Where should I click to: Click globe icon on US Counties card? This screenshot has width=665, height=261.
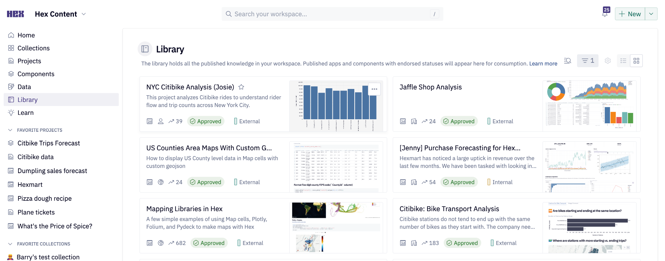(161, 182)
